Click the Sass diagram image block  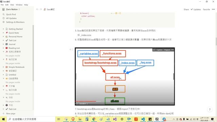point(125,77)
